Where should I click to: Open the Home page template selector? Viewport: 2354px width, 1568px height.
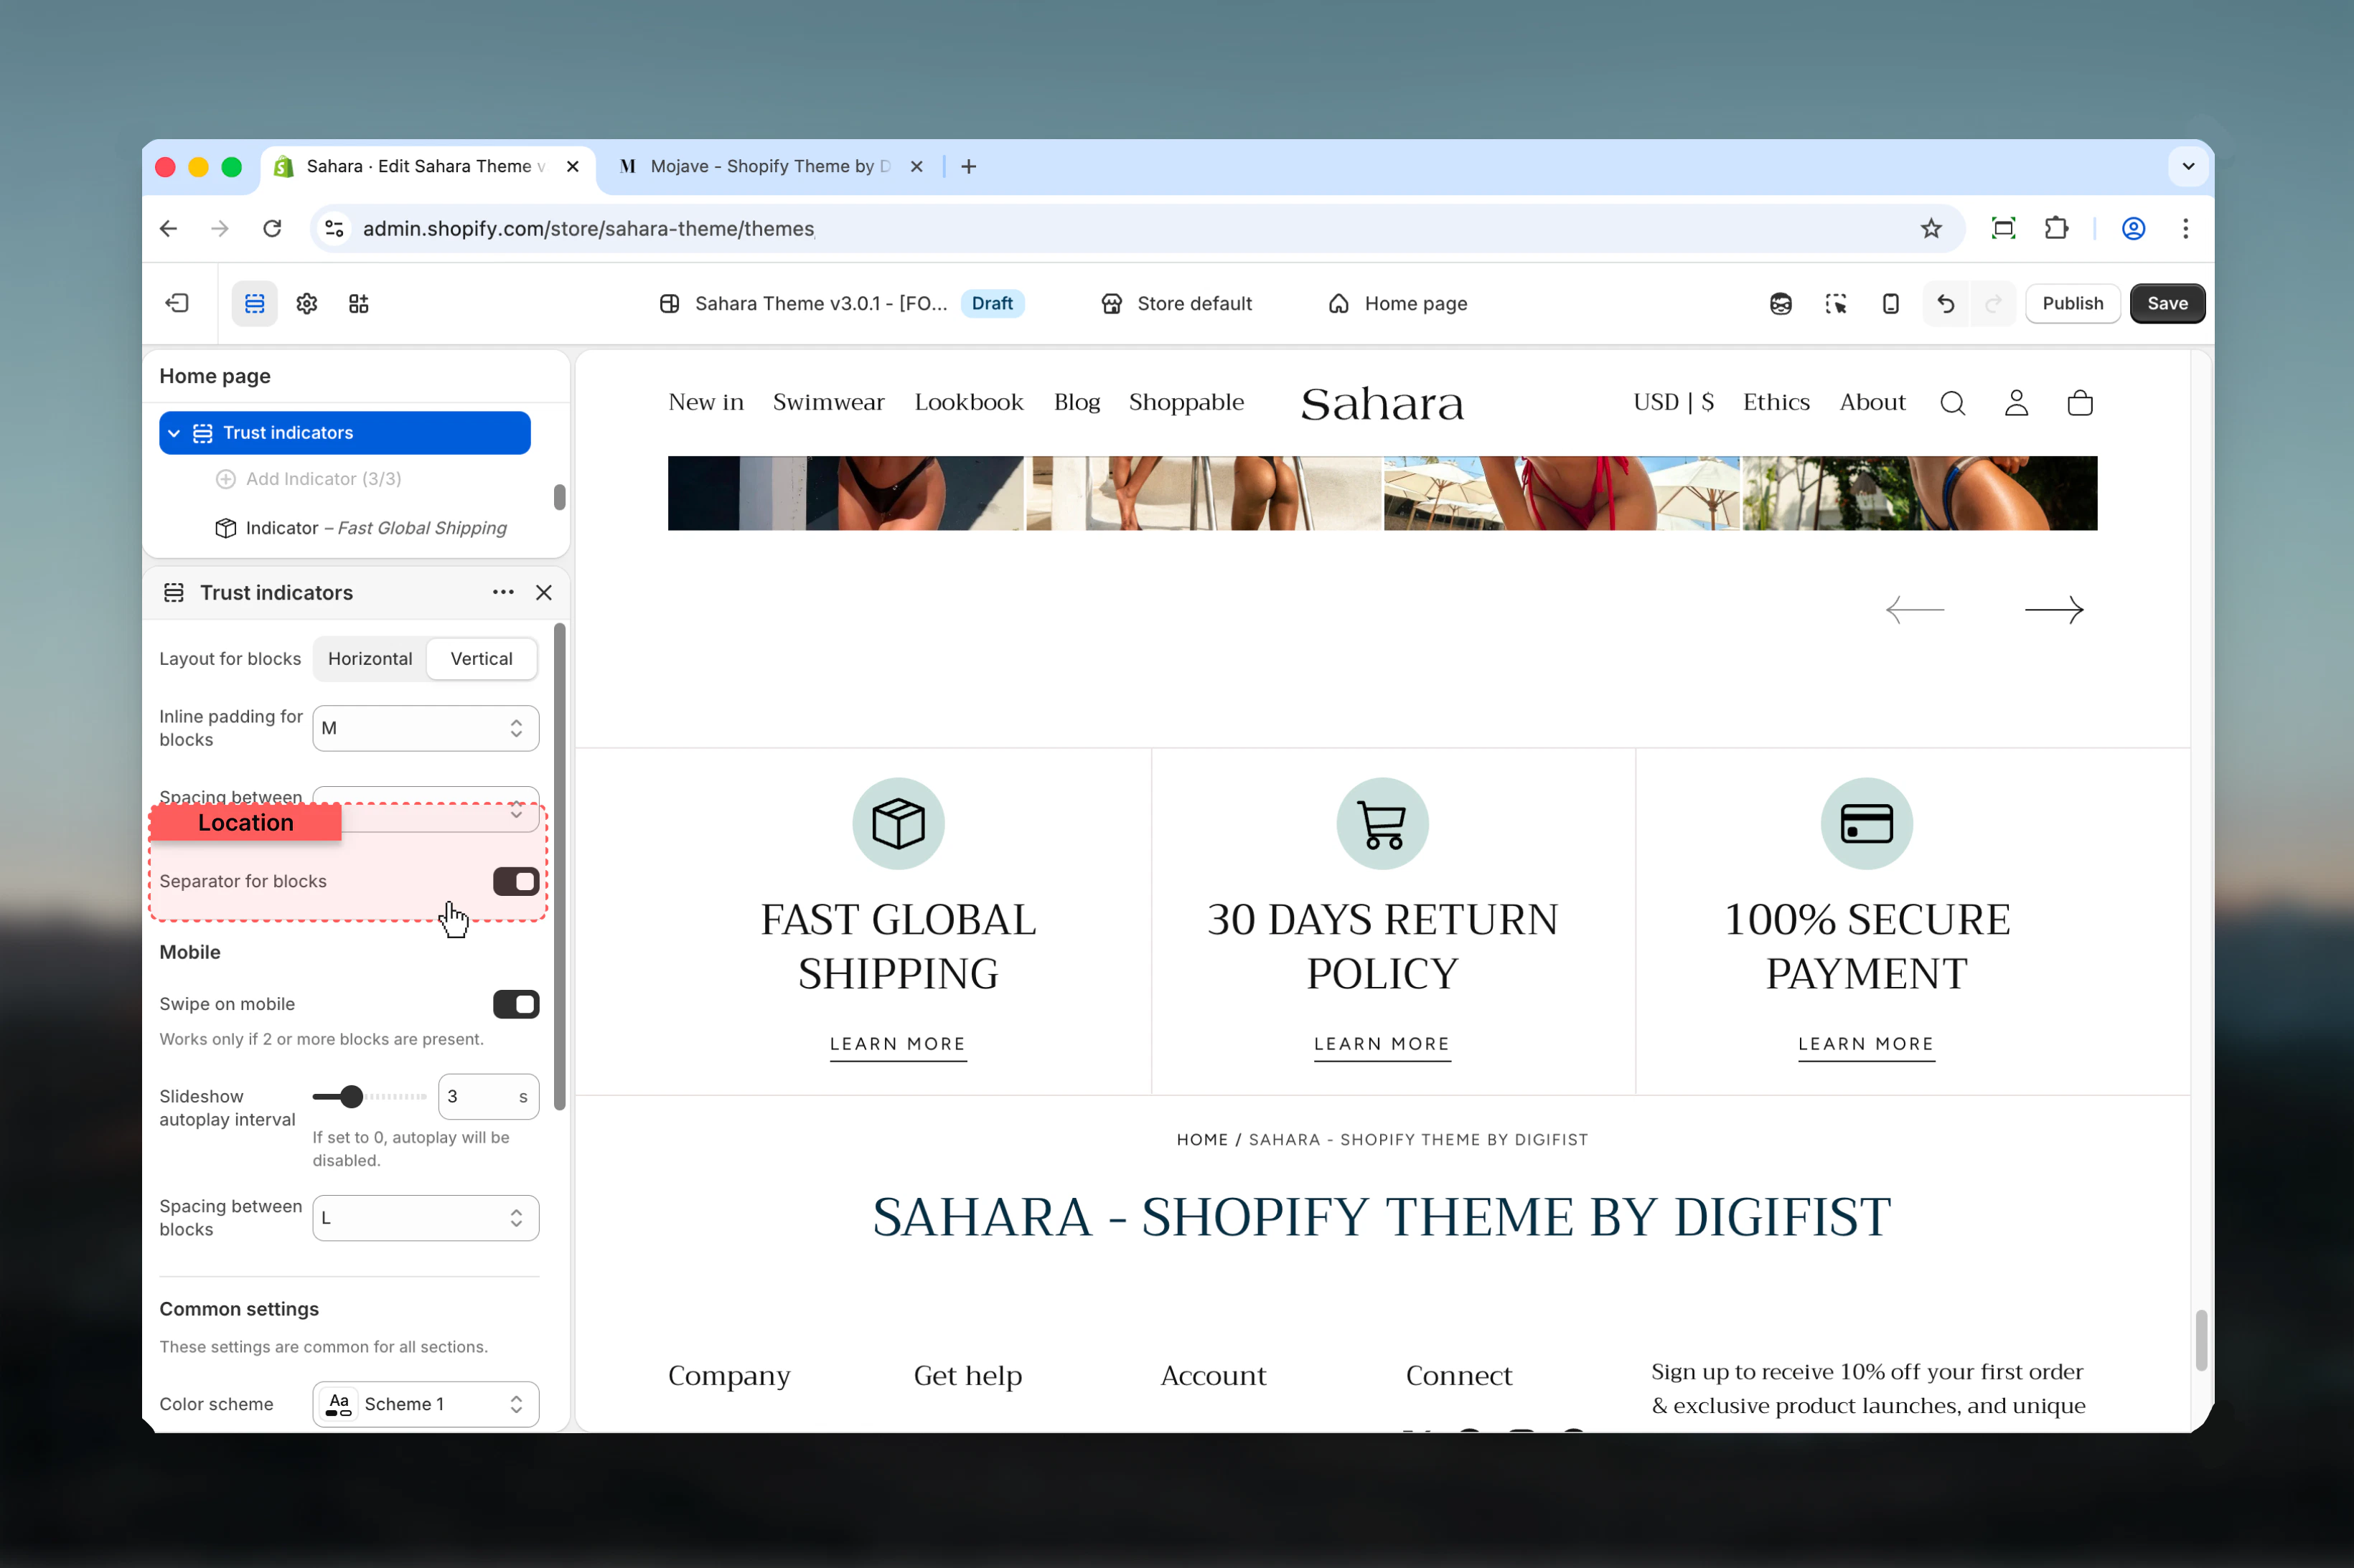tap(1397, 303)
